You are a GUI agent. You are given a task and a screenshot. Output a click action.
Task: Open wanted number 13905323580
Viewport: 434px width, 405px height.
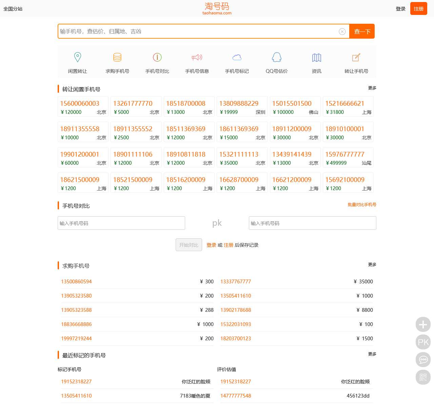click(x=76, y=296)
